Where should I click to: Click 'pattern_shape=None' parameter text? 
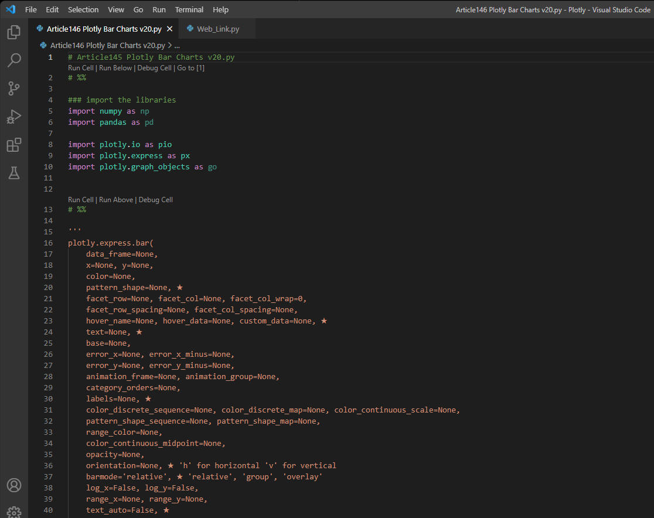(x=127, y=287)
